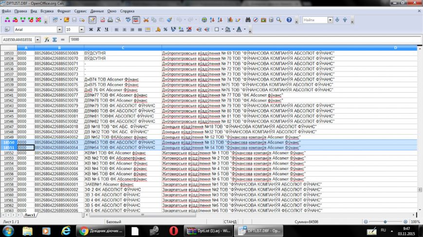Adjust the zoom slider handle
Image resolution: width=423 pixels, height=237 pixels.
coord(385,222)
